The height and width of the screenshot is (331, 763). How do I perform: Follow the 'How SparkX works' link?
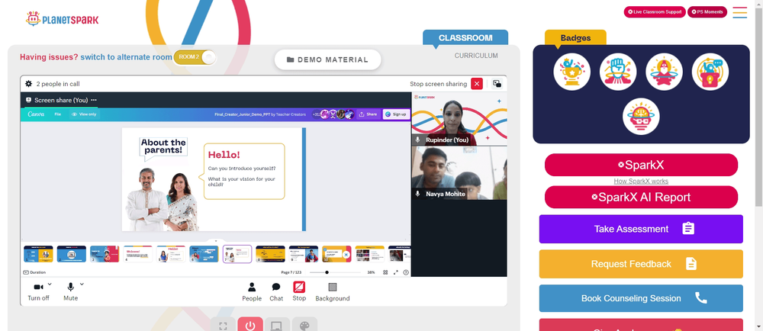pyautogui.click(x=641, y=182)
